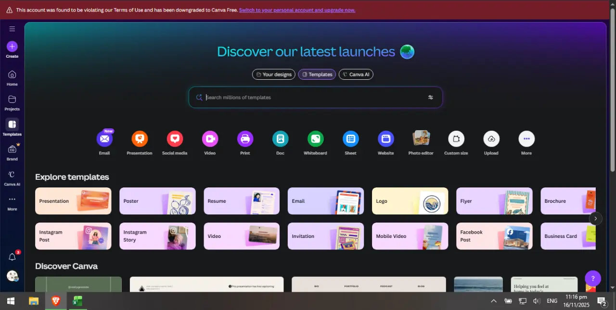Open the live captioning presentation thumbnail
This screenshot has height=310, width=616.
pos(206,284)
